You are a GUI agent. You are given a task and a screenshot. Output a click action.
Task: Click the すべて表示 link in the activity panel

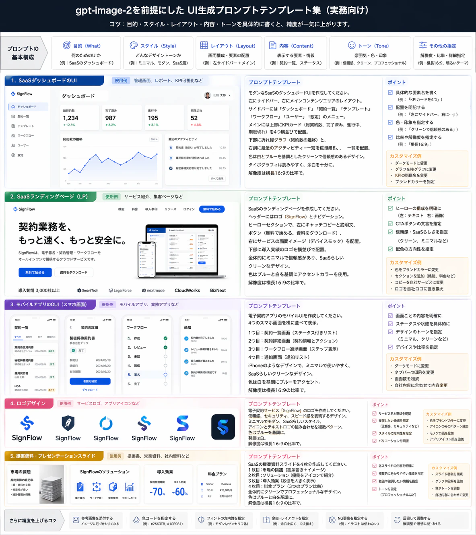217,178
